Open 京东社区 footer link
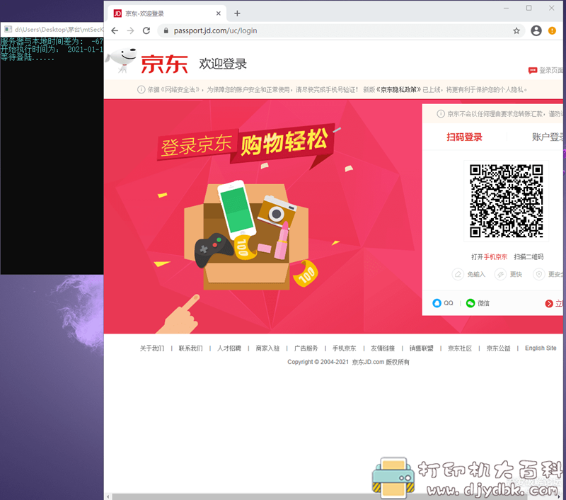 [459, 348]
